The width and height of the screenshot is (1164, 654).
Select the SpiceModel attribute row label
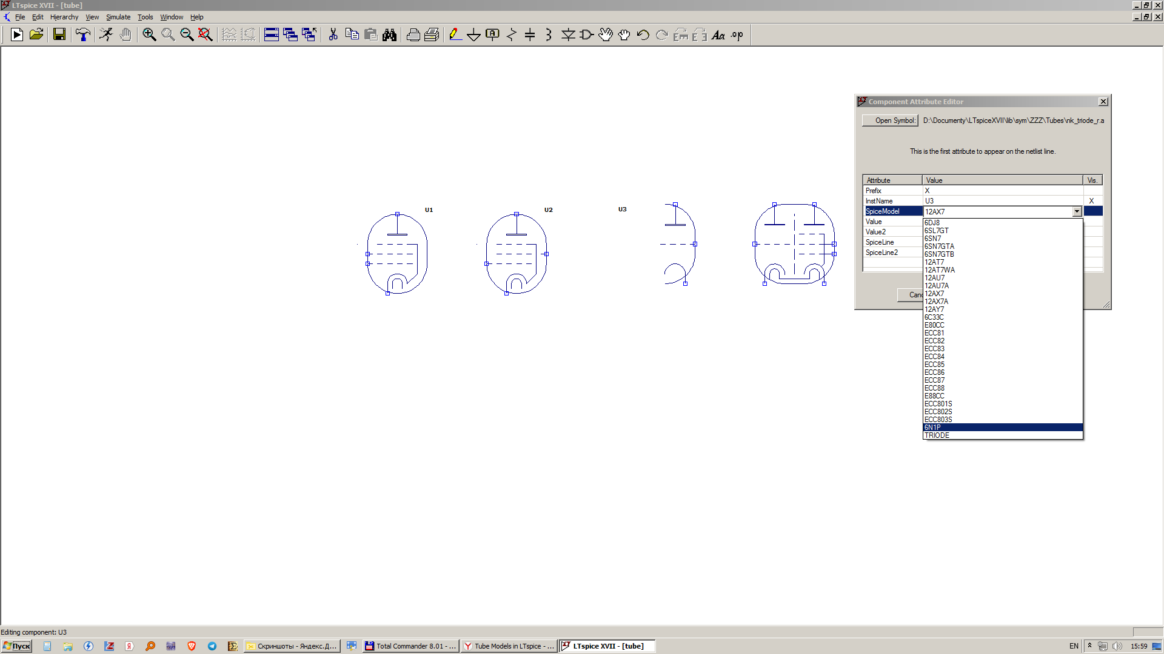[x=892, y=211]
